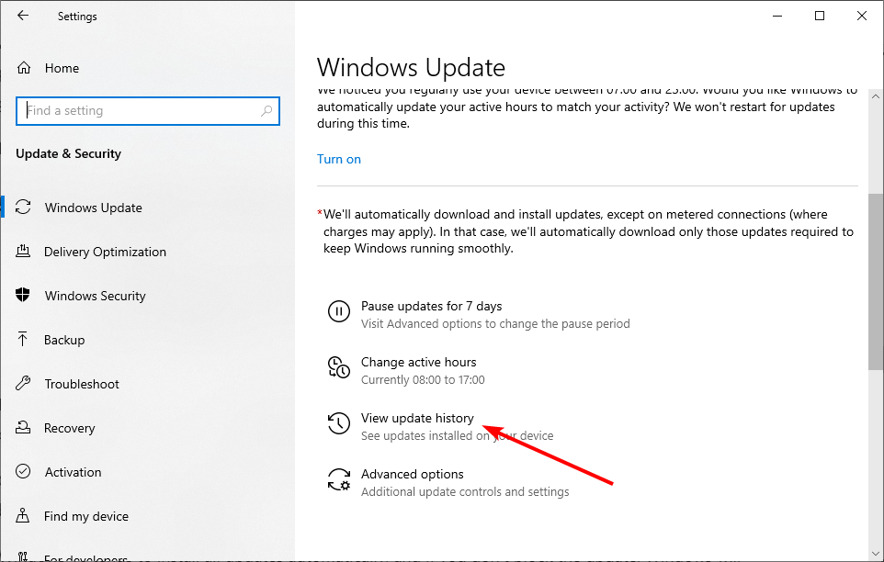Focus the Find a setting search box
The height and width of the screenshot is (562, 884).
142,111
